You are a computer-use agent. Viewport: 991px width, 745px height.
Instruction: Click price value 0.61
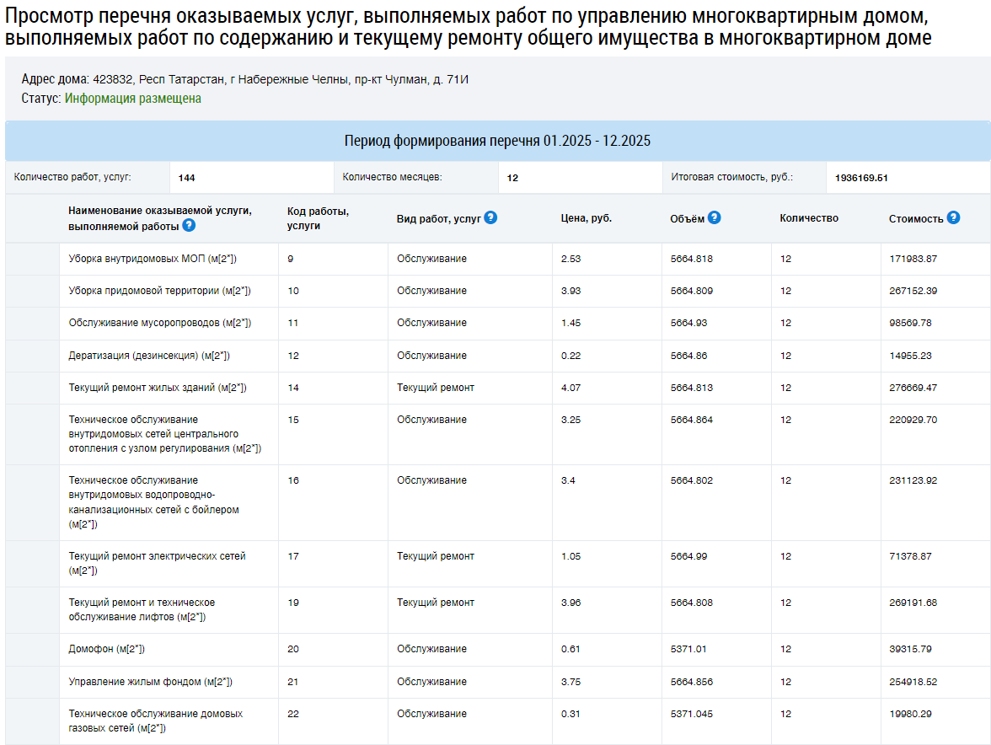pyautogui.click(x=570, y=649)
